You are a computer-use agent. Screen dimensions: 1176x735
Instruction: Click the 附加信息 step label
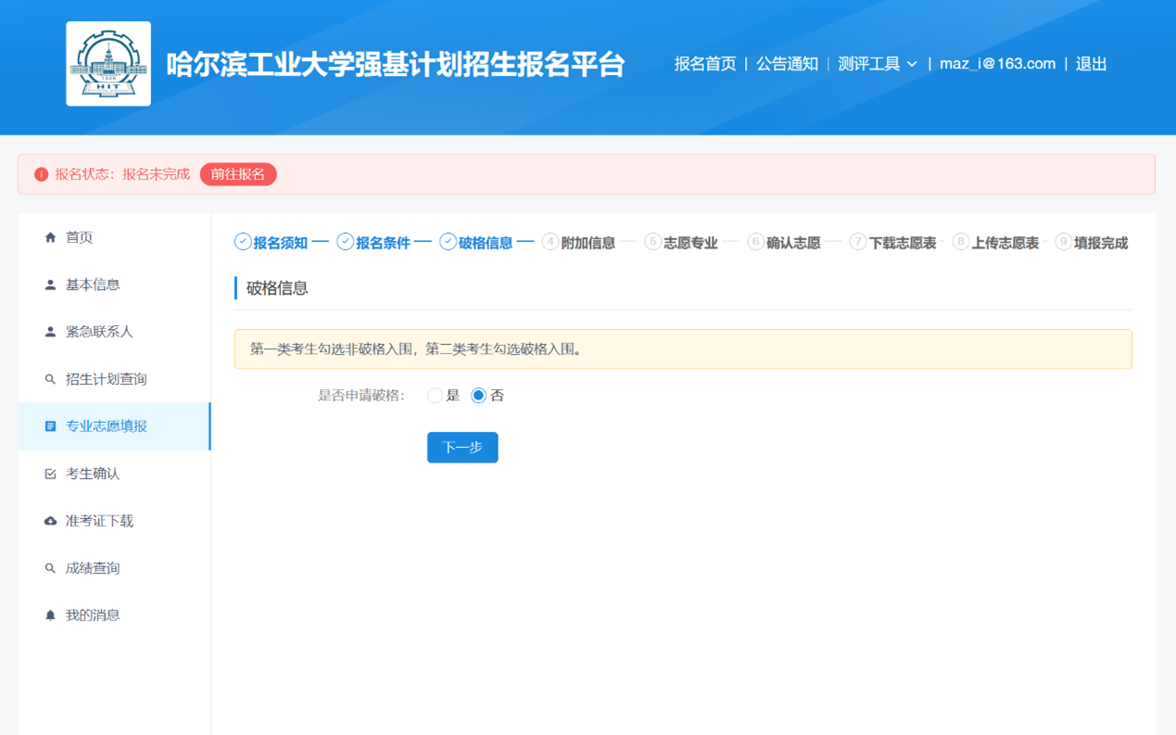pyautogui.click(x=588, y=243)
